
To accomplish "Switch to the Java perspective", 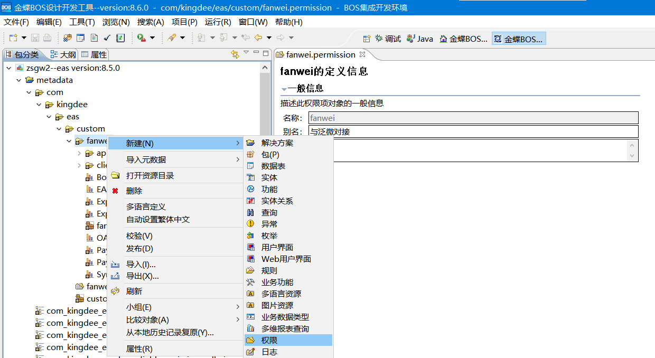I will tap(420, 38).
